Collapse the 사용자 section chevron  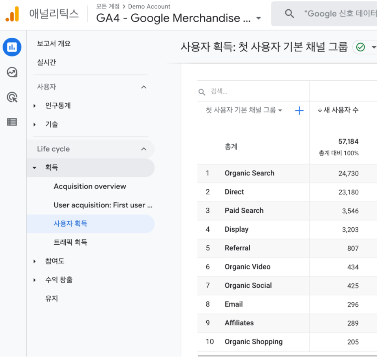coord(143,87)
